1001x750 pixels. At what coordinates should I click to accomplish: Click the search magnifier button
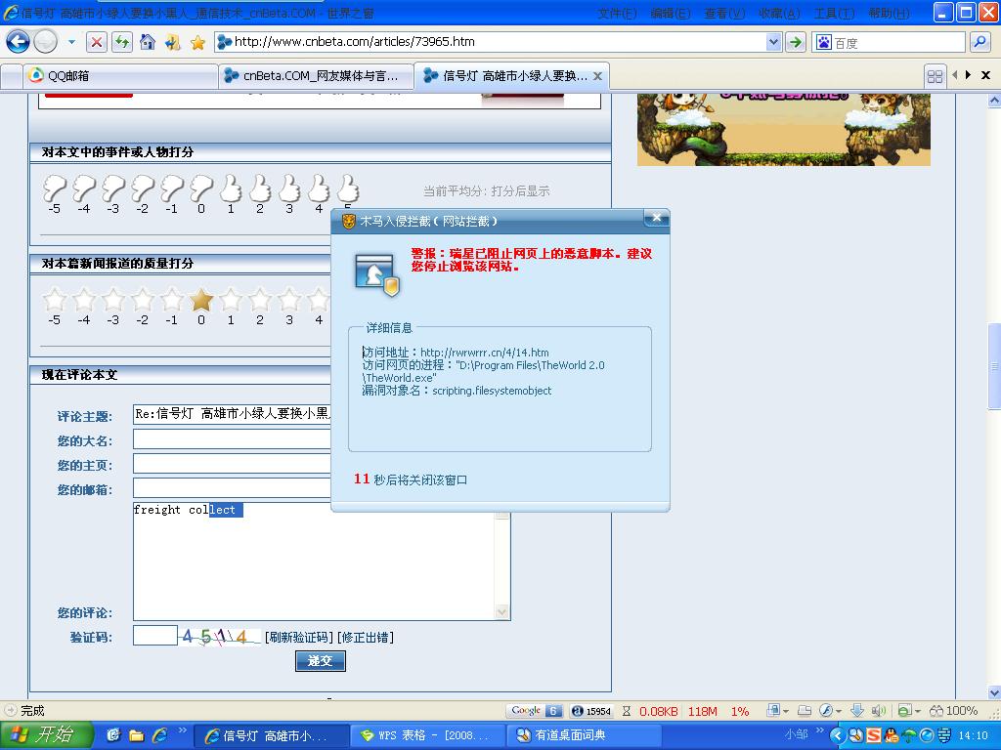click(x=979, y=42)
